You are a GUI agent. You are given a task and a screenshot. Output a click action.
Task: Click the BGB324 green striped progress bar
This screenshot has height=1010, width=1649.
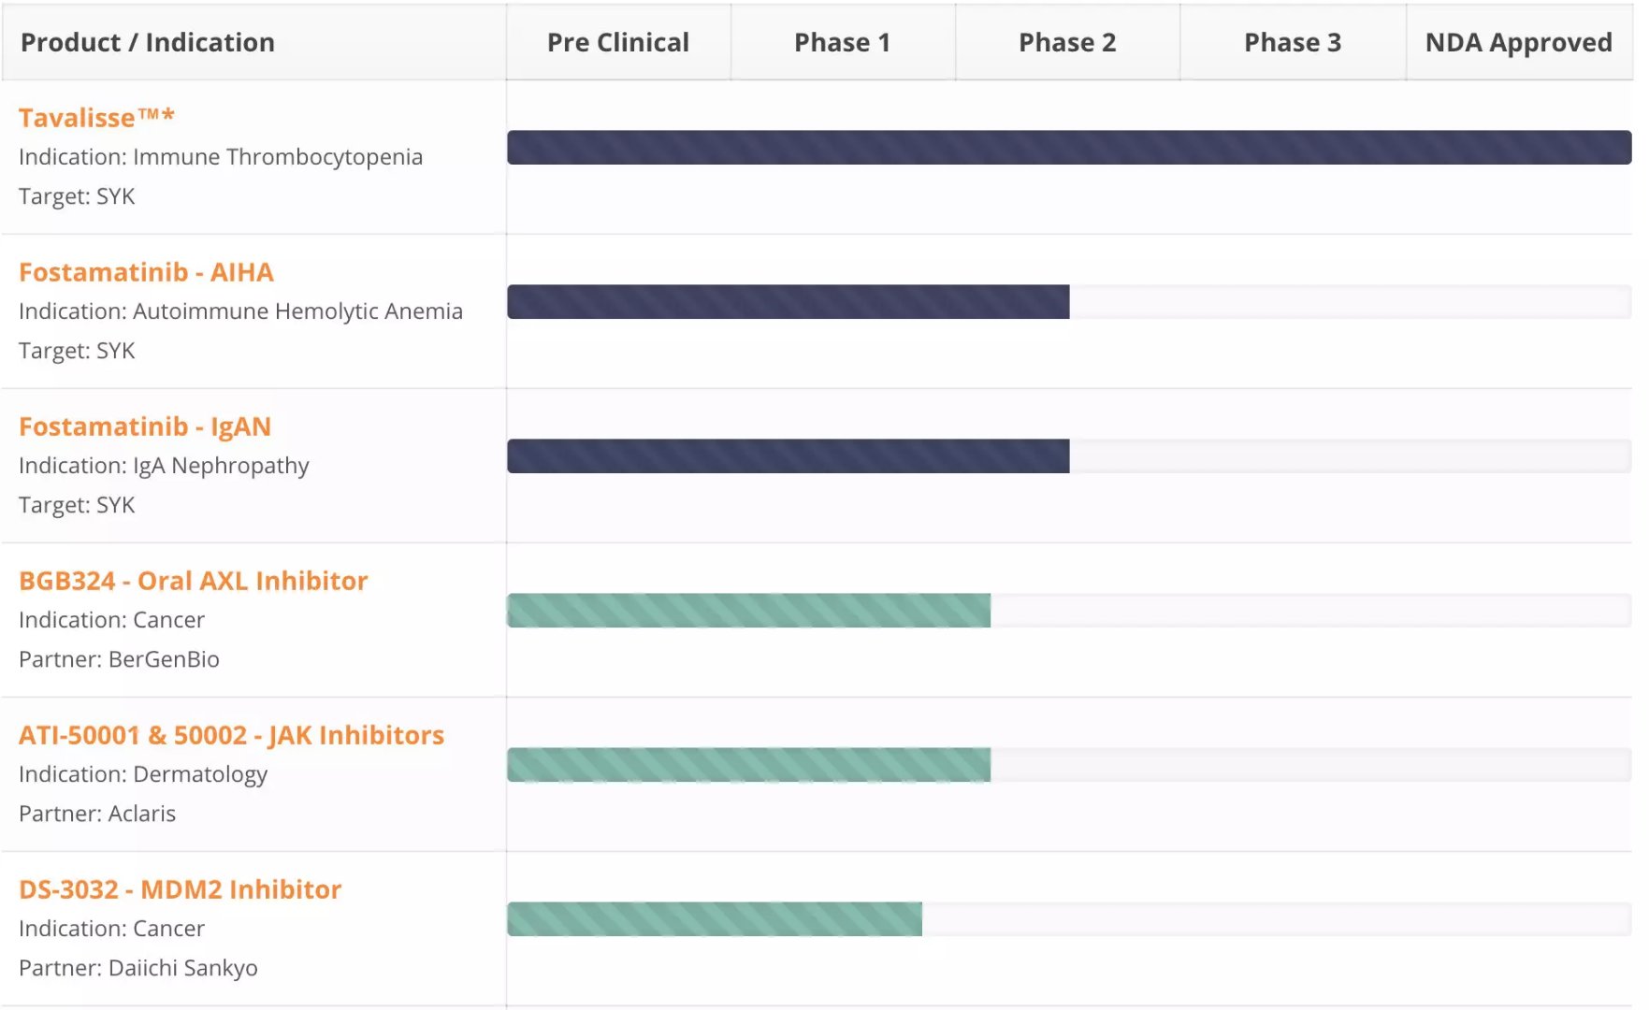748,611
